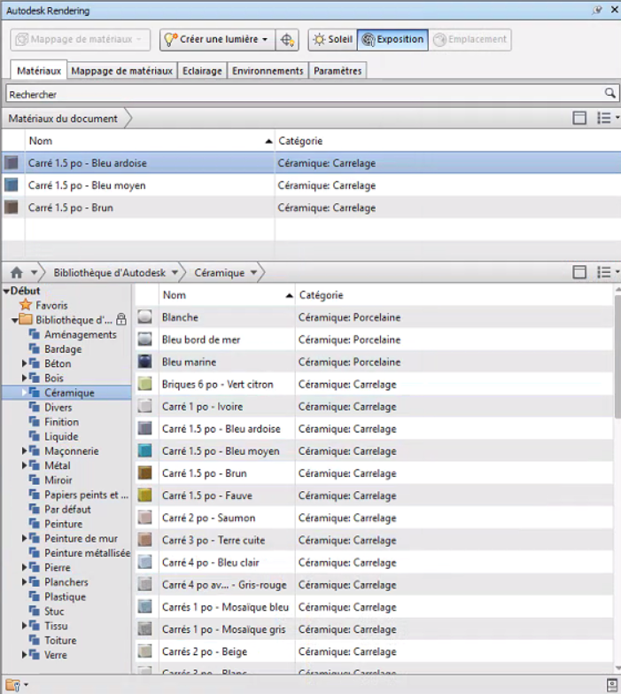
Task: Switch to Mappage de matériaux tab
Action: tap(122, 71)
